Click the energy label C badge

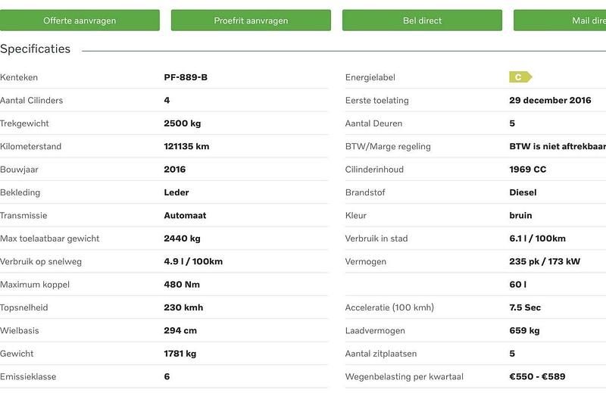click(x=520, y=77)
